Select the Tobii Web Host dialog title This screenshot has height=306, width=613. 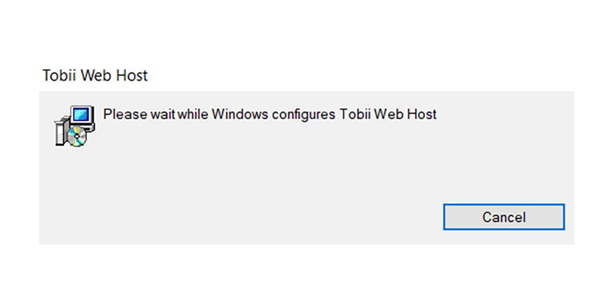tap(95, 75)
